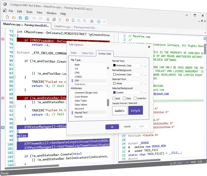Open the Normal Text color dropdown
This screenshot has height=176, width=207.
127,65
